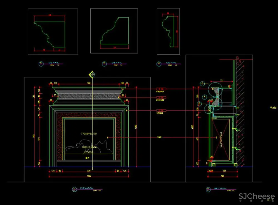Select the 460 depth dimension in section
Screen dimensions: 278x205
coord(223,176)
